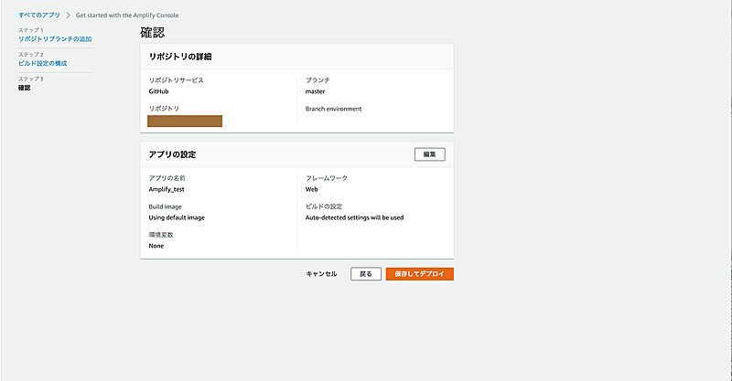Click the Web framework value

pos(311,189)
